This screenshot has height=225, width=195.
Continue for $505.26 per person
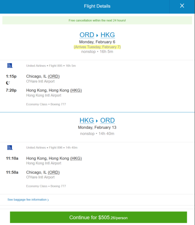point(99,217)
